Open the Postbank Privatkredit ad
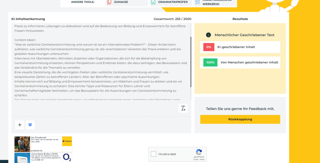The height and width of the screenshot is (163, 320). (43, 144)
